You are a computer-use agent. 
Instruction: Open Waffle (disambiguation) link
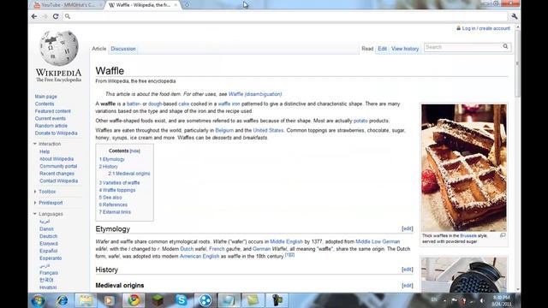pyautogui.click(x=255, y=94)
